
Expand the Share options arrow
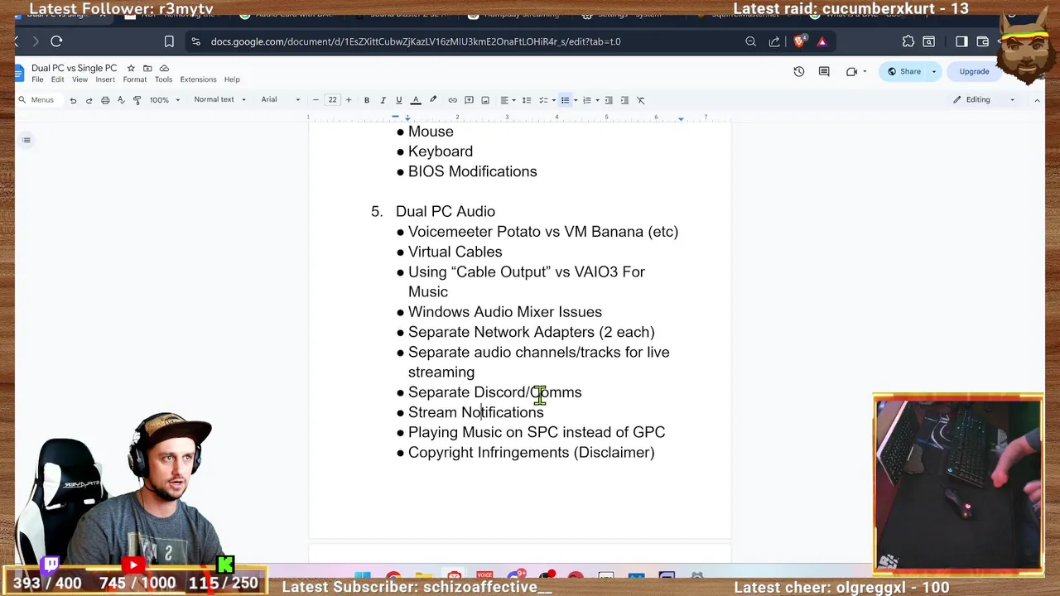[934, 71]
